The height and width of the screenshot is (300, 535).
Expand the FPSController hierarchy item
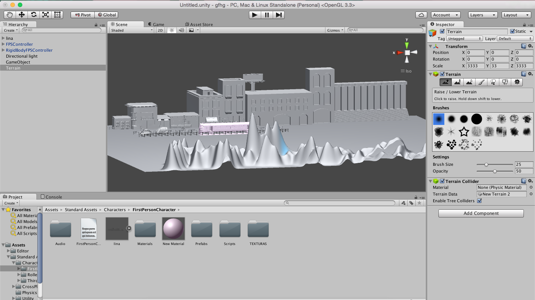pos(3,44)
